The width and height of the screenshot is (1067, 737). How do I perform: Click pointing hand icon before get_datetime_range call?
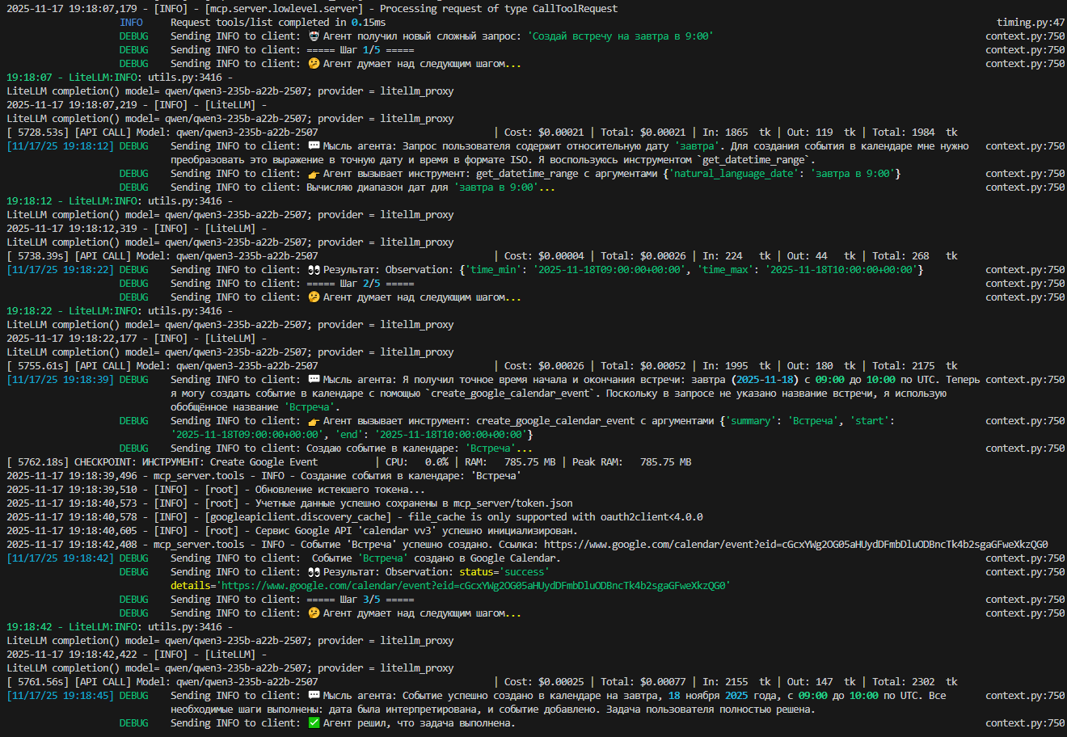(x=314, y=174)
